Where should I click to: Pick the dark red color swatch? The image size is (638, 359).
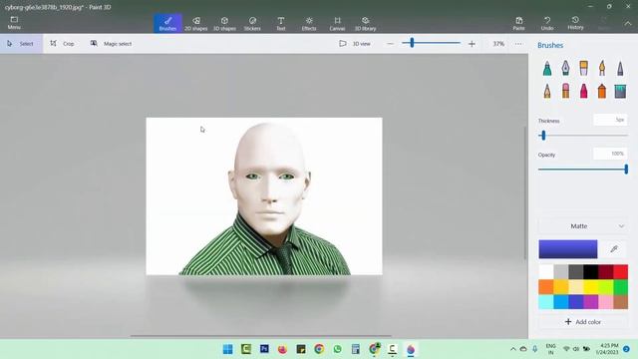pyautogui.click(x=606, y=272)
